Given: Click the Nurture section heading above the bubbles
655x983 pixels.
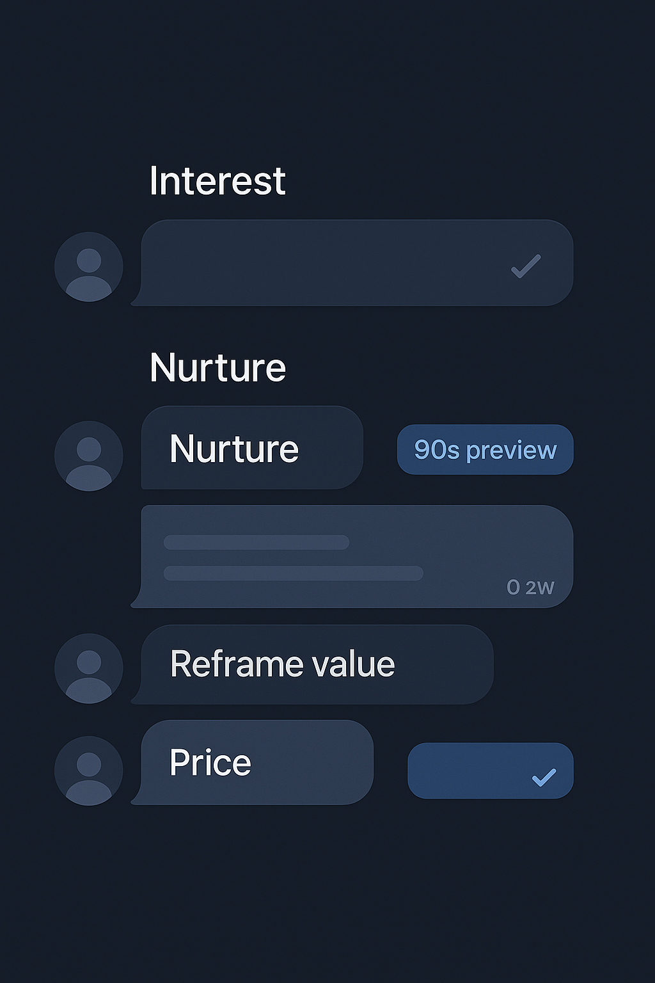Looking at the screenshot, I should coord(217,368).
